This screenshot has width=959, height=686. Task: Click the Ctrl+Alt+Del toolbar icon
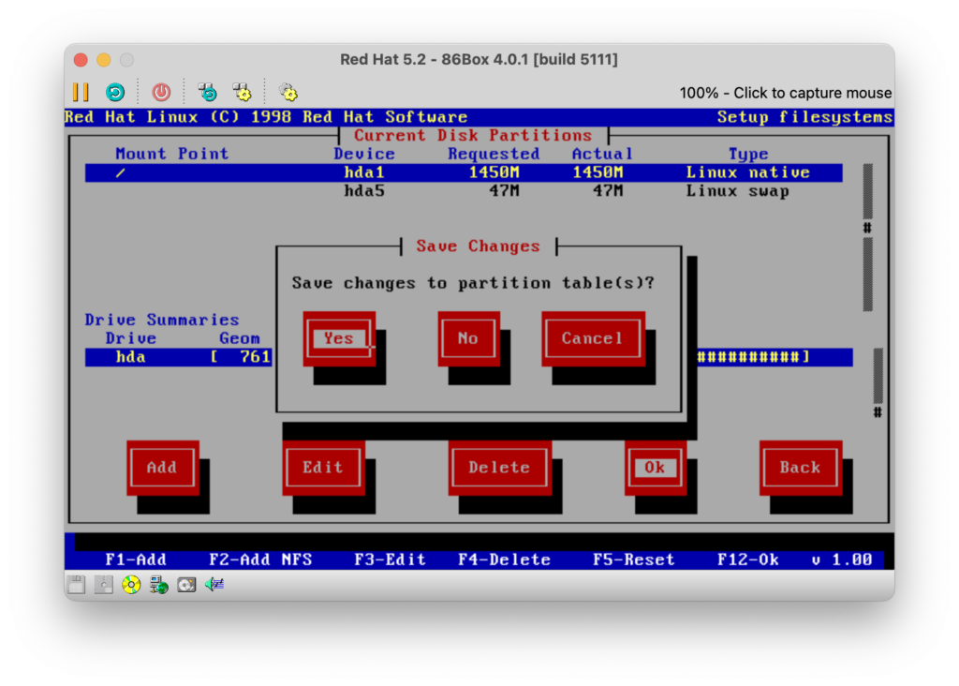(x=208, y=93)
